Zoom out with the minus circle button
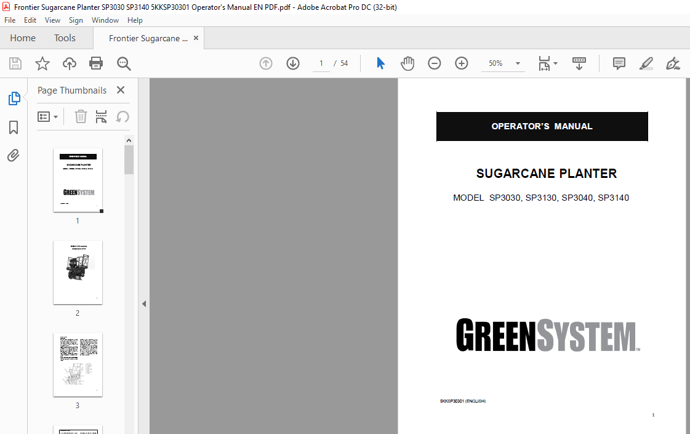Image resolution: width=690 pixels, height=434 pixels. 435,63
